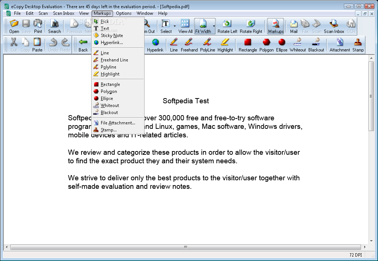Image resolution: width=378 pixels, height=261 pixels.
Task: Open Search with the binoculars icon
Action: (x=54, y=26)
